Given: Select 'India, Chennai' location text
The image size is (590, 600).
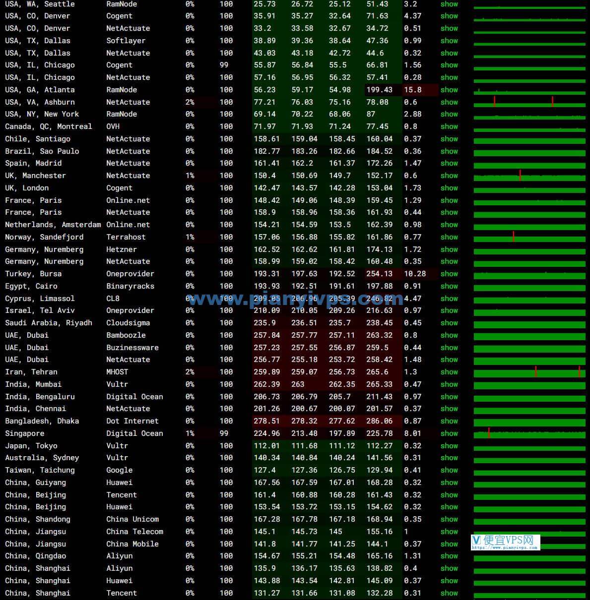Looking at the screenshot, I should pos(35,409).
